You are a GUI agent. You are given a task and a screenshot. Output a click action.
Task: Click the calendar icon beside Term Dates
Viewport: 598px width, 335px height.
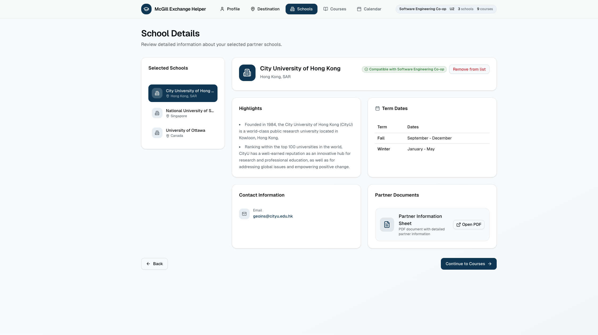[377, 108]
